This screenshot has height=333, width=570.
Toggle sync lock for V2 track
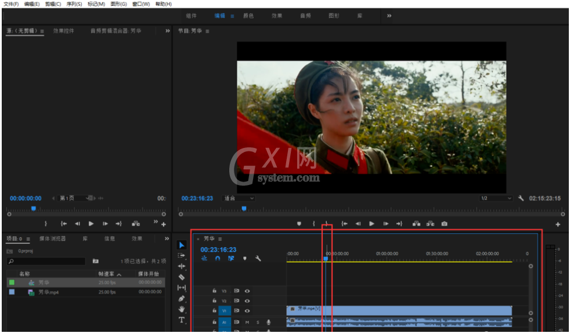point(237,301)
